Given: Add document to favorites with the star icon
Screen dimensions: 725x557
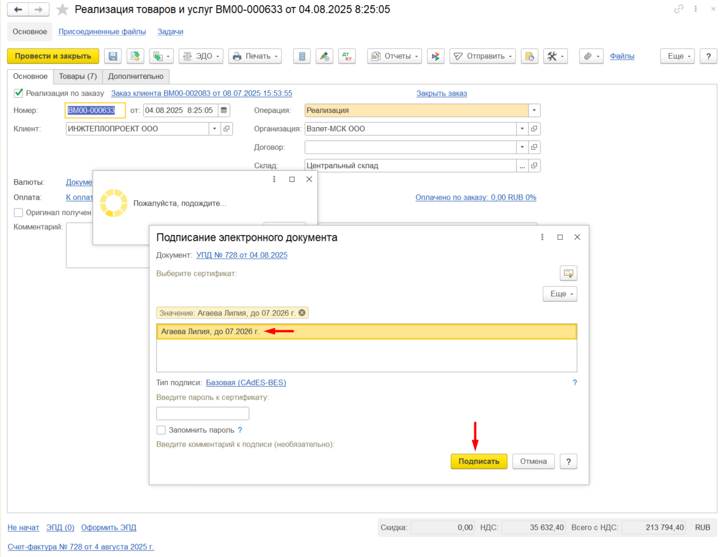Looking at the screenshot, I should [63, 10].
